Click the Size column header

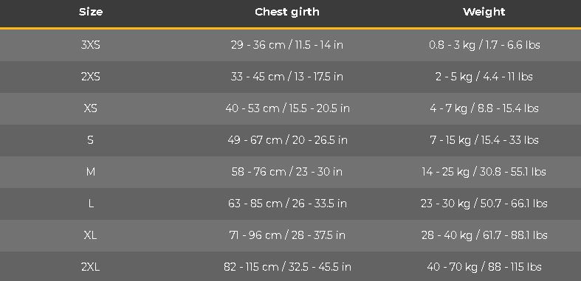point(91,12)
